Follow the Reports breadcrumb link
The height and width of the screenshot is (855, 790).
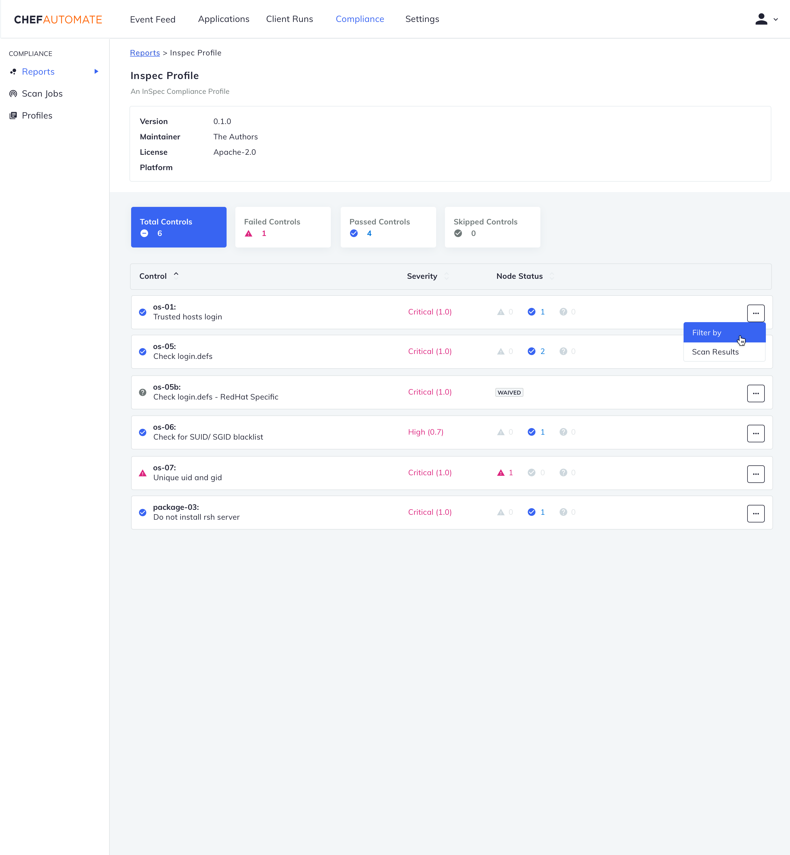[145, 53]
